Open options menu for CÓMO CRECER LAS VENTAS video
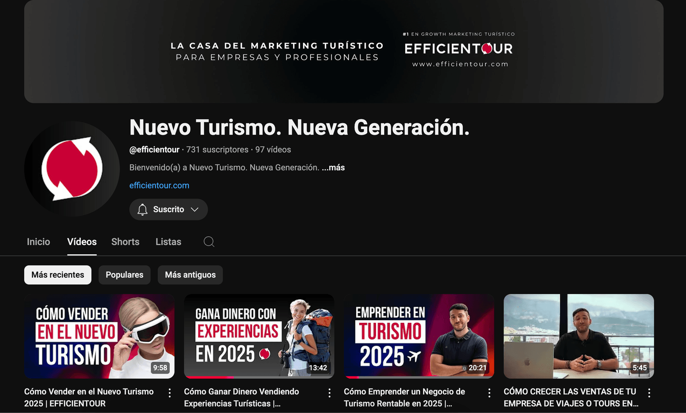This screenshot has width=686, height=413. pyautogui.click(x=649, y=393)
